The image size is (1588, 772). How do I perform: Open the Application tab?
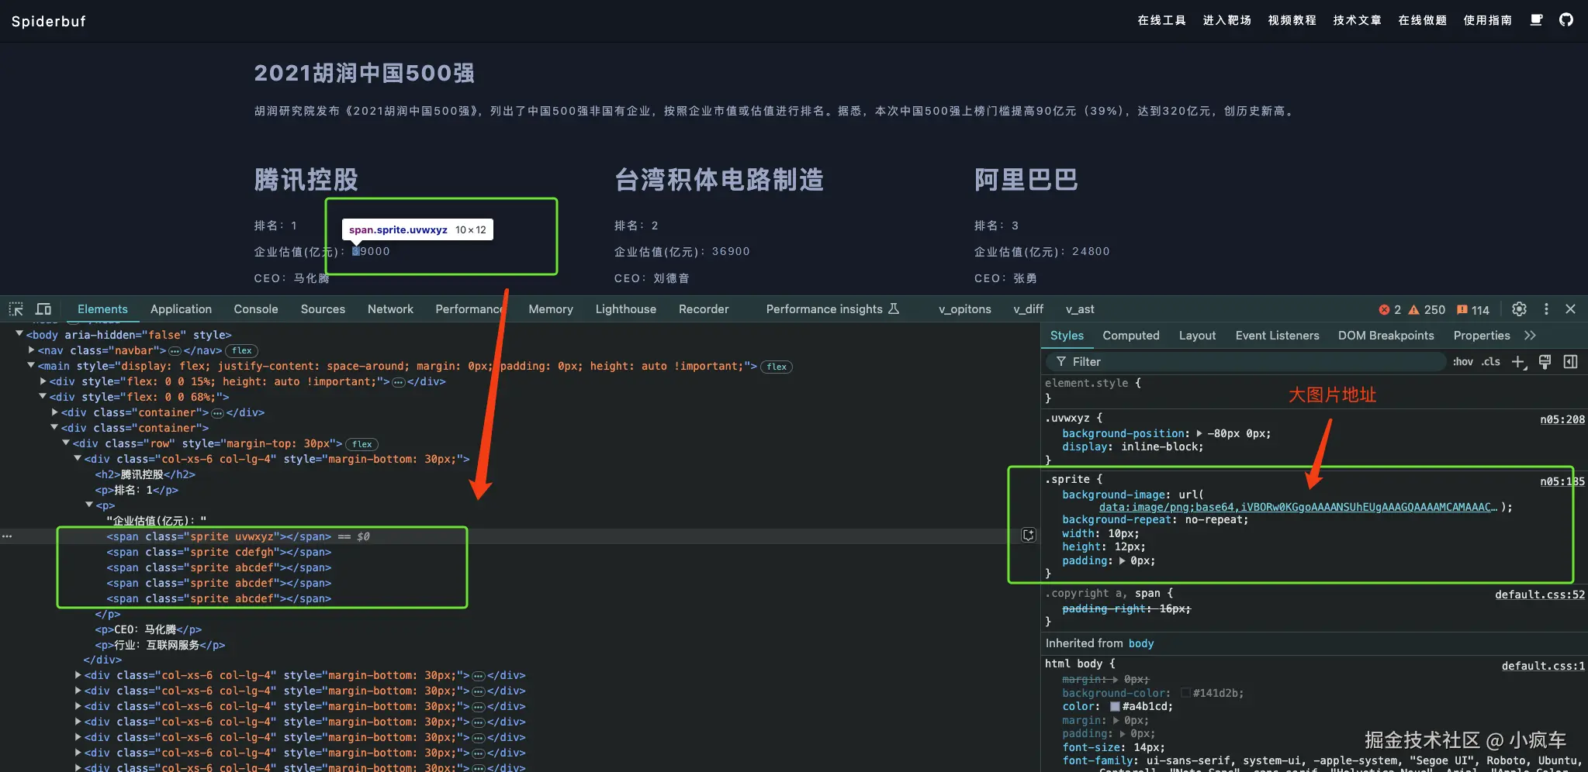point(181,309)
